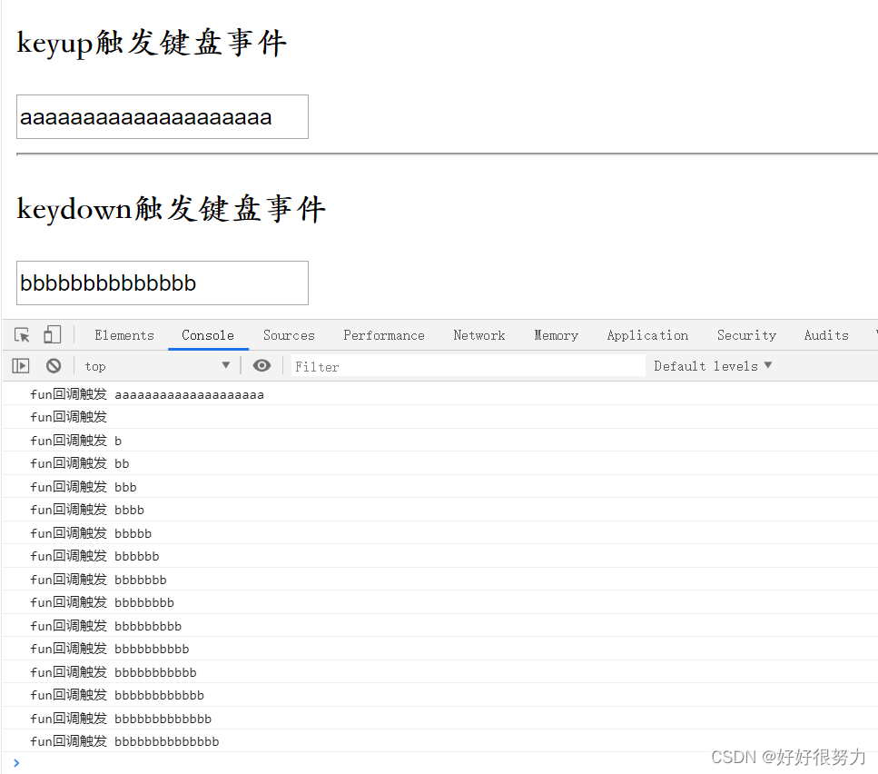Go to the Memory tab
The height and width of the screenshot is (774, 878).
tap(556, 335)
